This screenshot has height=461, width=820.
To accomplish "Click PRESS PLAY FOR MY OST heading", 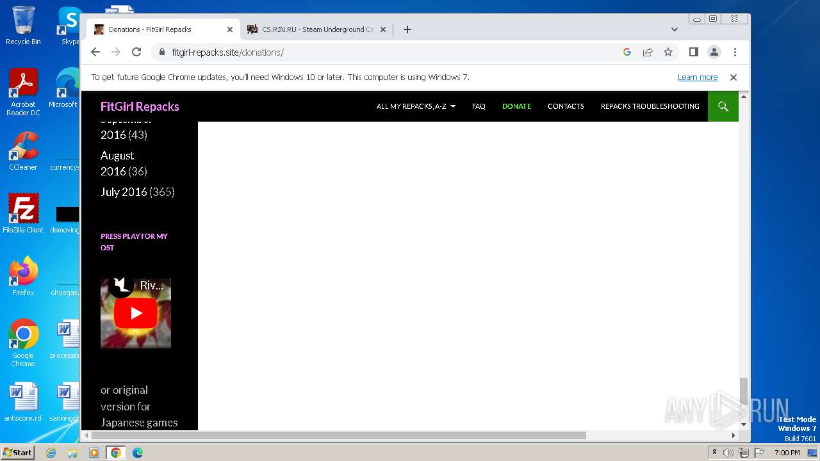I will click(134, 242).
